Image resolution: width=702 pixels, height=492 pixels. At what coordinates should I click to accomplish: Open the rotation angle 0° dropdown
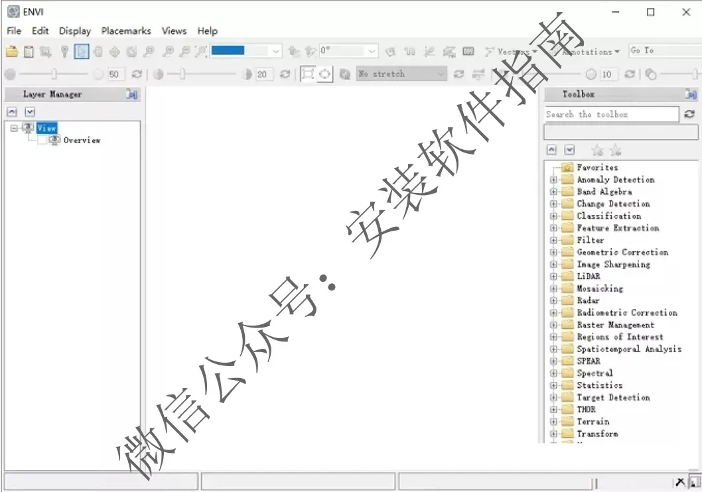coord(349,50)
